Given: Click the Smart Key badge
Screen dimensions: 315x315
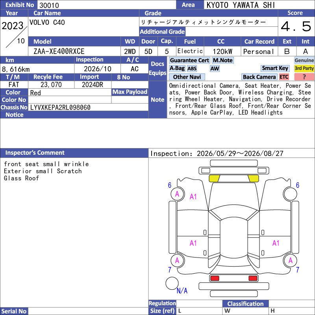Looking at the screenshot, I should coord(275,68).
